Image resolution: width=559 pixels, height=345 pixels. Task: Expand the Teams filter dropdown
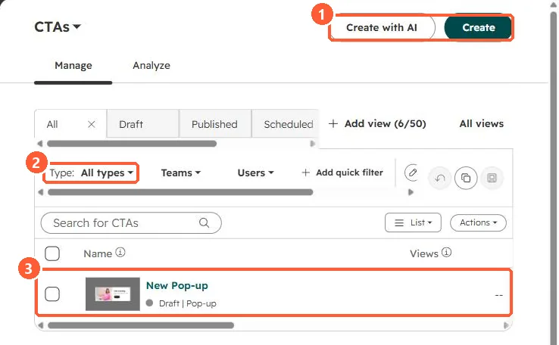pyautogui.click(x=181, y=172)
